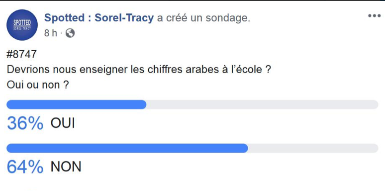Viewport: 385px width, 191px height.
Task: Vote for the OUI poll option
Action: pos(62,123)
